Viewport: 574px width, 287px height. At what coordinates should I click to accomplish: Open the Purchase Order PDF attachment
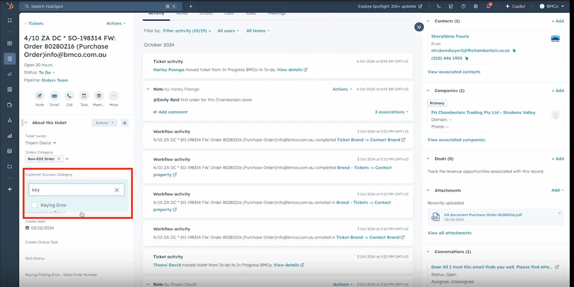tap(483, 215)
